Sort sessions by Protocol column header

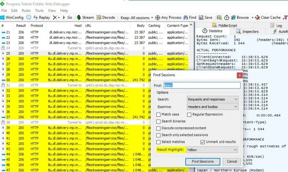click(37, 26)
